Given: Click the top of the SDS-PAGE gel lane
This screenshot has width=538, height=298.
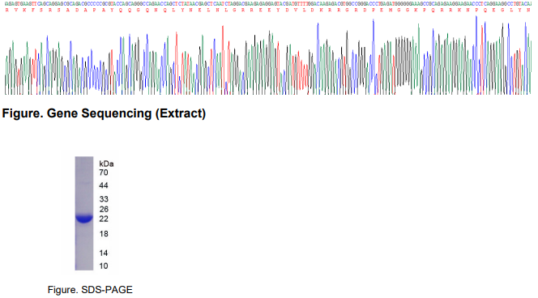Looking at the screenshot, I should coord(84,160).
